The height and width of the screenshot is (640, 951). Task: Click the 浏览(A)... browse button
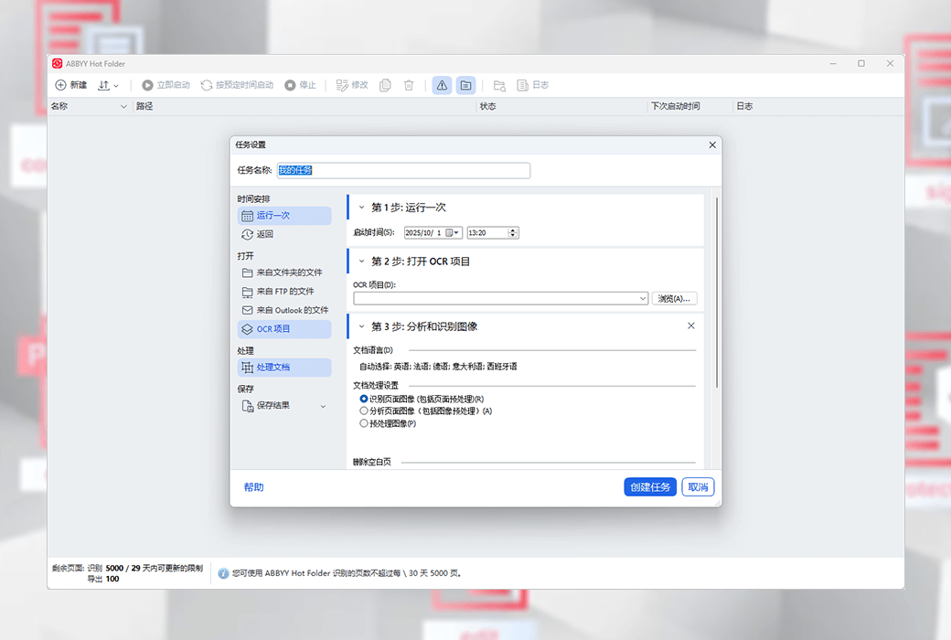pos(676,299)
